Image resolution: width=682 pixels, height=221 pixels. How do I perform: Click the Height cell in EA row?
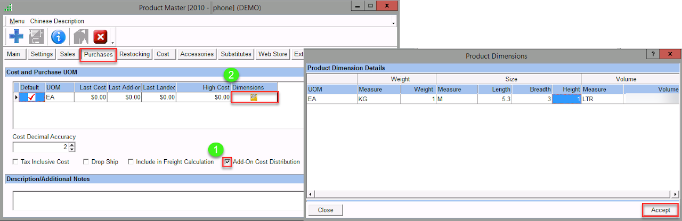566,99
